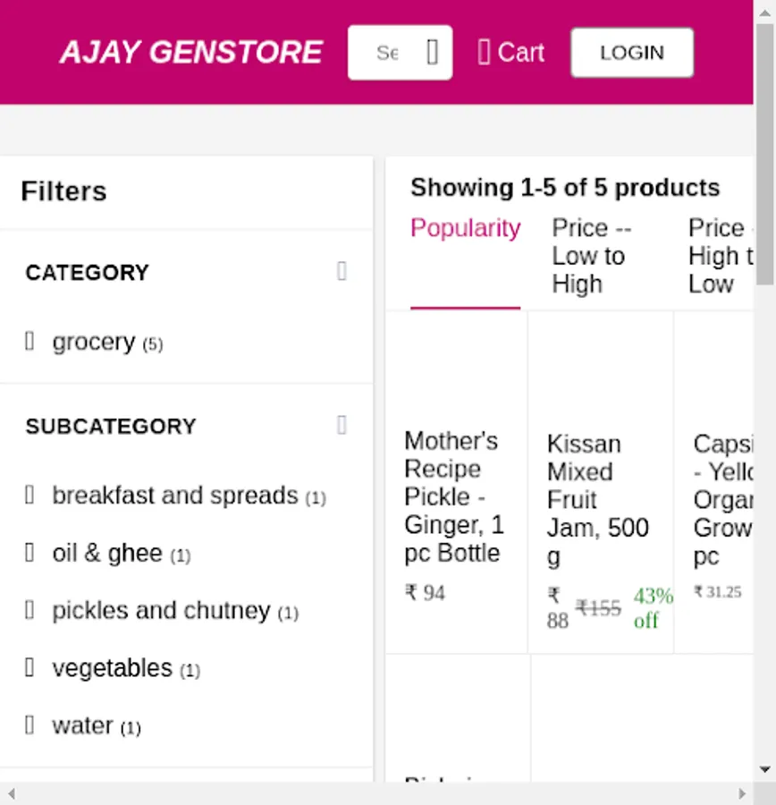Open the Cart icon
The image size is (776, 805).
(485, 53)
